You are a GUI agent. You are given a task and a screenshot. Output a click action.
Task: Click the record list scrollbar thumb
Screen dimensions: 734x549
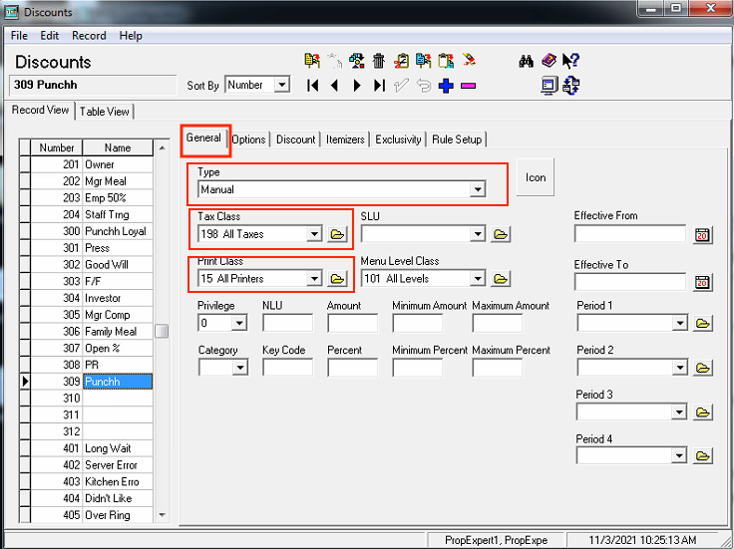162,331
